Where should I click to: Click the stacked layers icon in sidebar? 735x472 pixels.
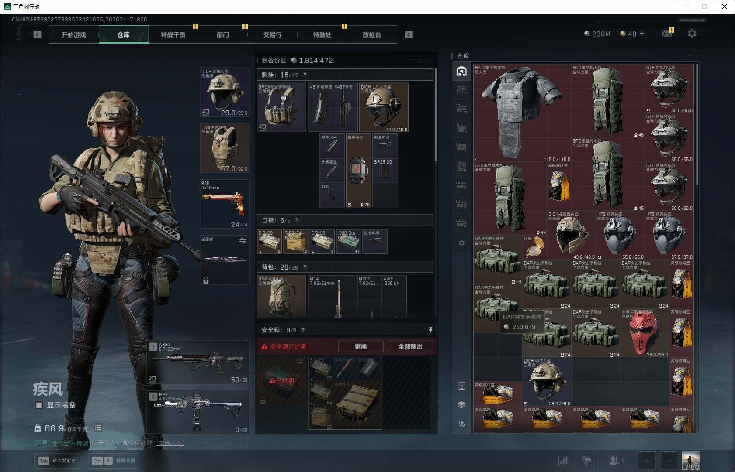[x=461, y=405]
